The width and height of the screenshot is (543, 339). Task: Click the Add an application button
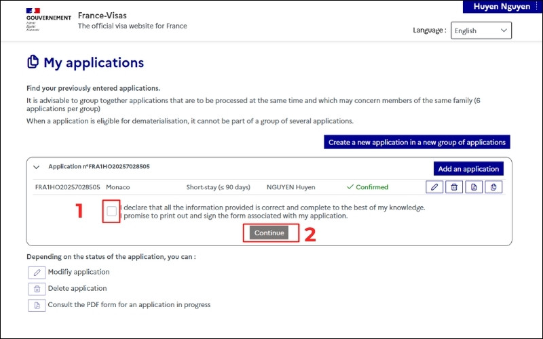pyautogui.click(x=468, y=169)
